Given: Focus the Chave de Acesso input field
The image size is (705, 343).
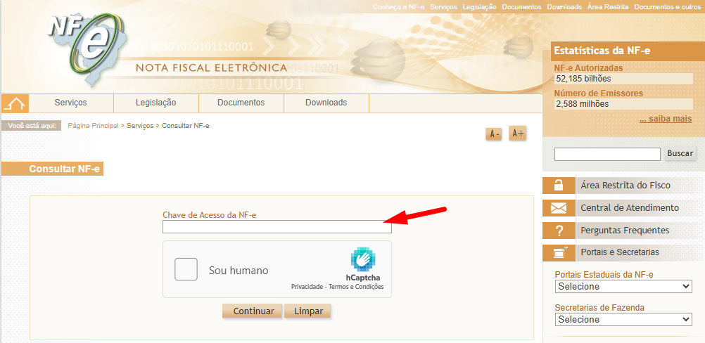Looking at the screenshot, I should (x=277, y=227).
